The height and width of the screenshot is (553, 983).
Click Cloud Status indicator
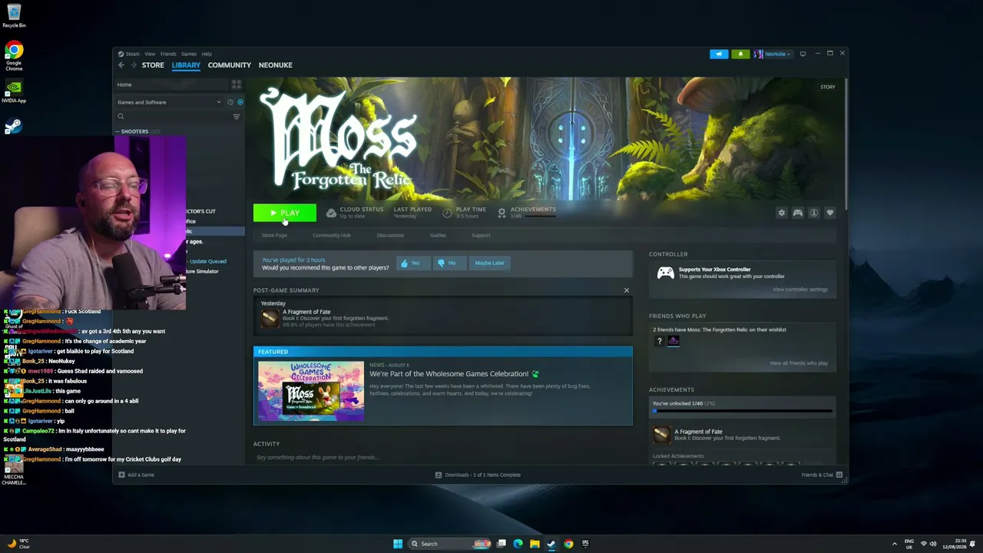[355, 212]
